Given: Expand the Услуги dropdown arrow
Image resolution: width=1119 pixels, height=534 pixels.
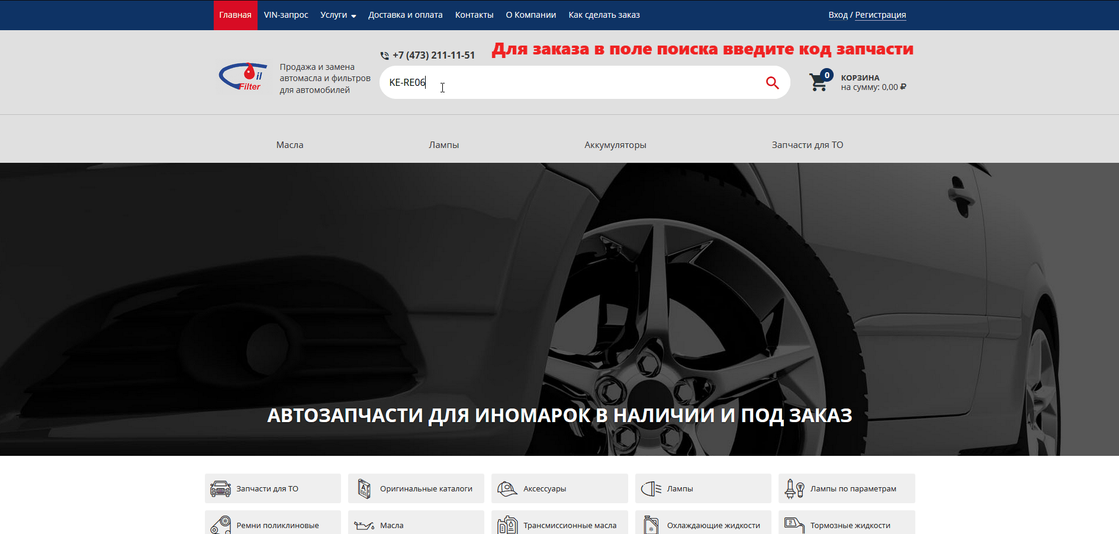Looking at the screenshot, I should coord(353,16).
